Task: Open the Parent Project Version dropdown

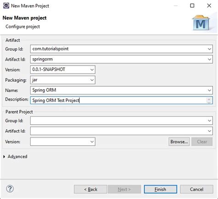Action: pyautogui.click(x=92, y=142)
